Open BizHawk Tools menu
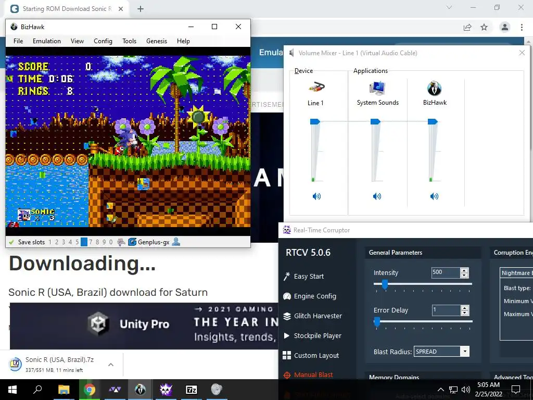The image size is (533, 400). (x=130, y=41)
